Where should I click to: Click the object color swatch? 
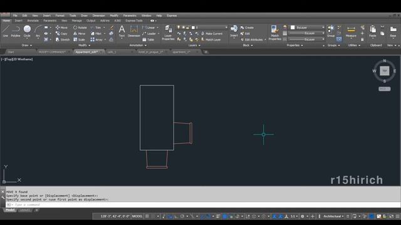click(x=293, y=27)
